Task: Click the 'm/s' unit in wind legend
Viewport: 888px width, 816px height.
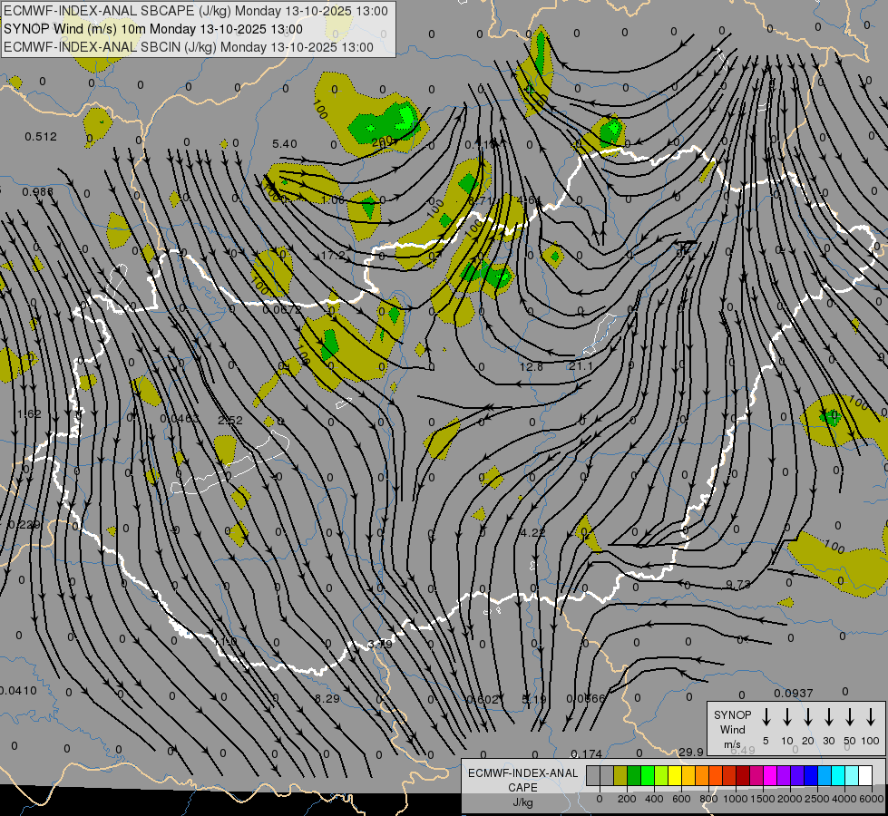Action: 732,744
